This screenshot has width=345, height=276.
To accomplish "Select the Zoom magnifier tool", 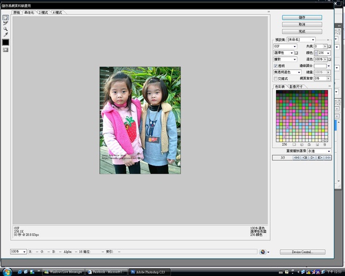I will pos(6,29).
